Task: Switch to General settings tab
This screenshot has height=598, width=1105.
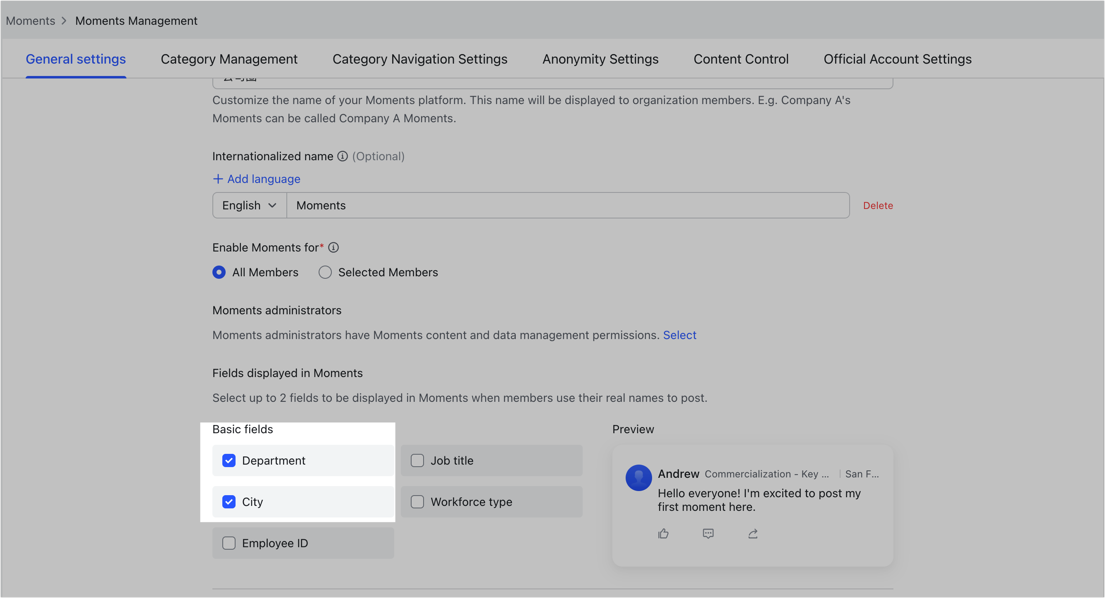Action: coord(76,59)
